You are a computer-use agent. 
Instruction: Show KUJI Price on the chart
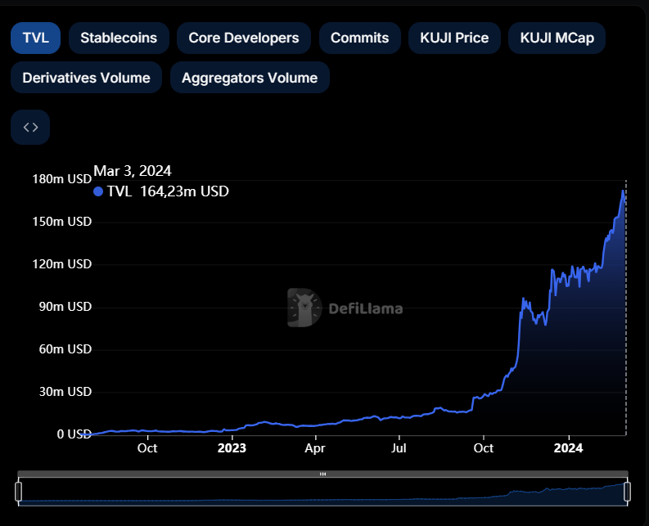pos(454,38)
